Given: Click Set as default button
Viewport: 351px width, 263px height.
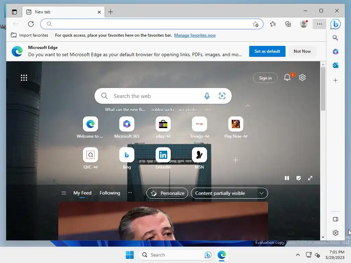Looking at the screenshot, I should 267,51.
